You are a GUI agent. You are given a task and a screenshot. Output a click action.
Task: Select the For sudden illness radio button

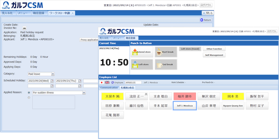[29, 93]
